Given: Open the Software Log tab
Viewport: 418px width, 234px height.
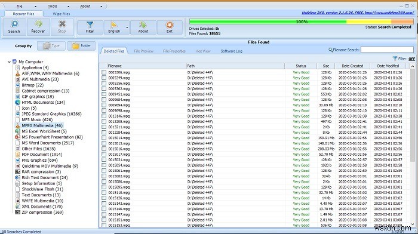Looking at the screenshot, I should (x=232, y=51).
